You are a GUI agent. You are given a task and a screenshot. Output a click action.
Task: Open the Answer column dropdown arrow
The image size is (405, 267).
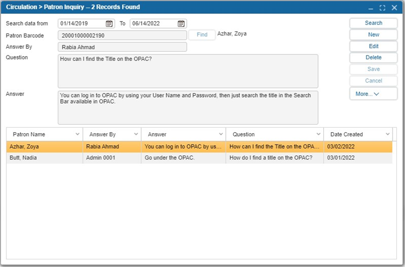click(221, 134)
